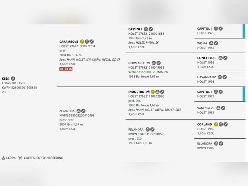
Task: Click the Coefficient d'Inbreeding label
Action: tap(43, 158)
